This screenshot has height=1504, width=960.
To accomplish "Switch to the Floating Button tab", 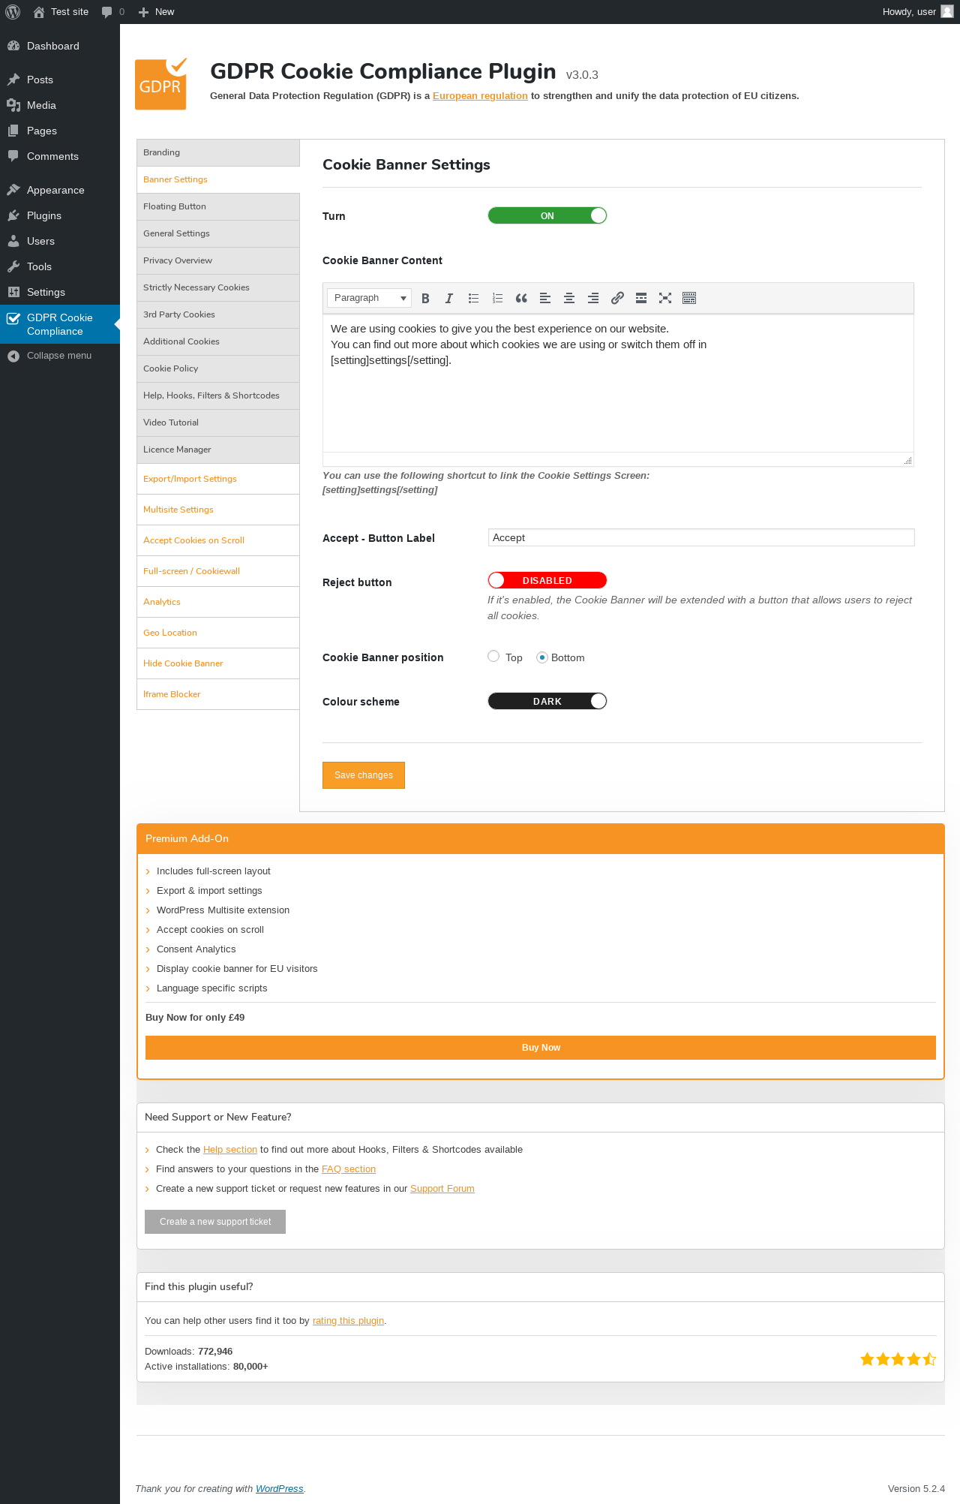I will [x=218, y=206].
